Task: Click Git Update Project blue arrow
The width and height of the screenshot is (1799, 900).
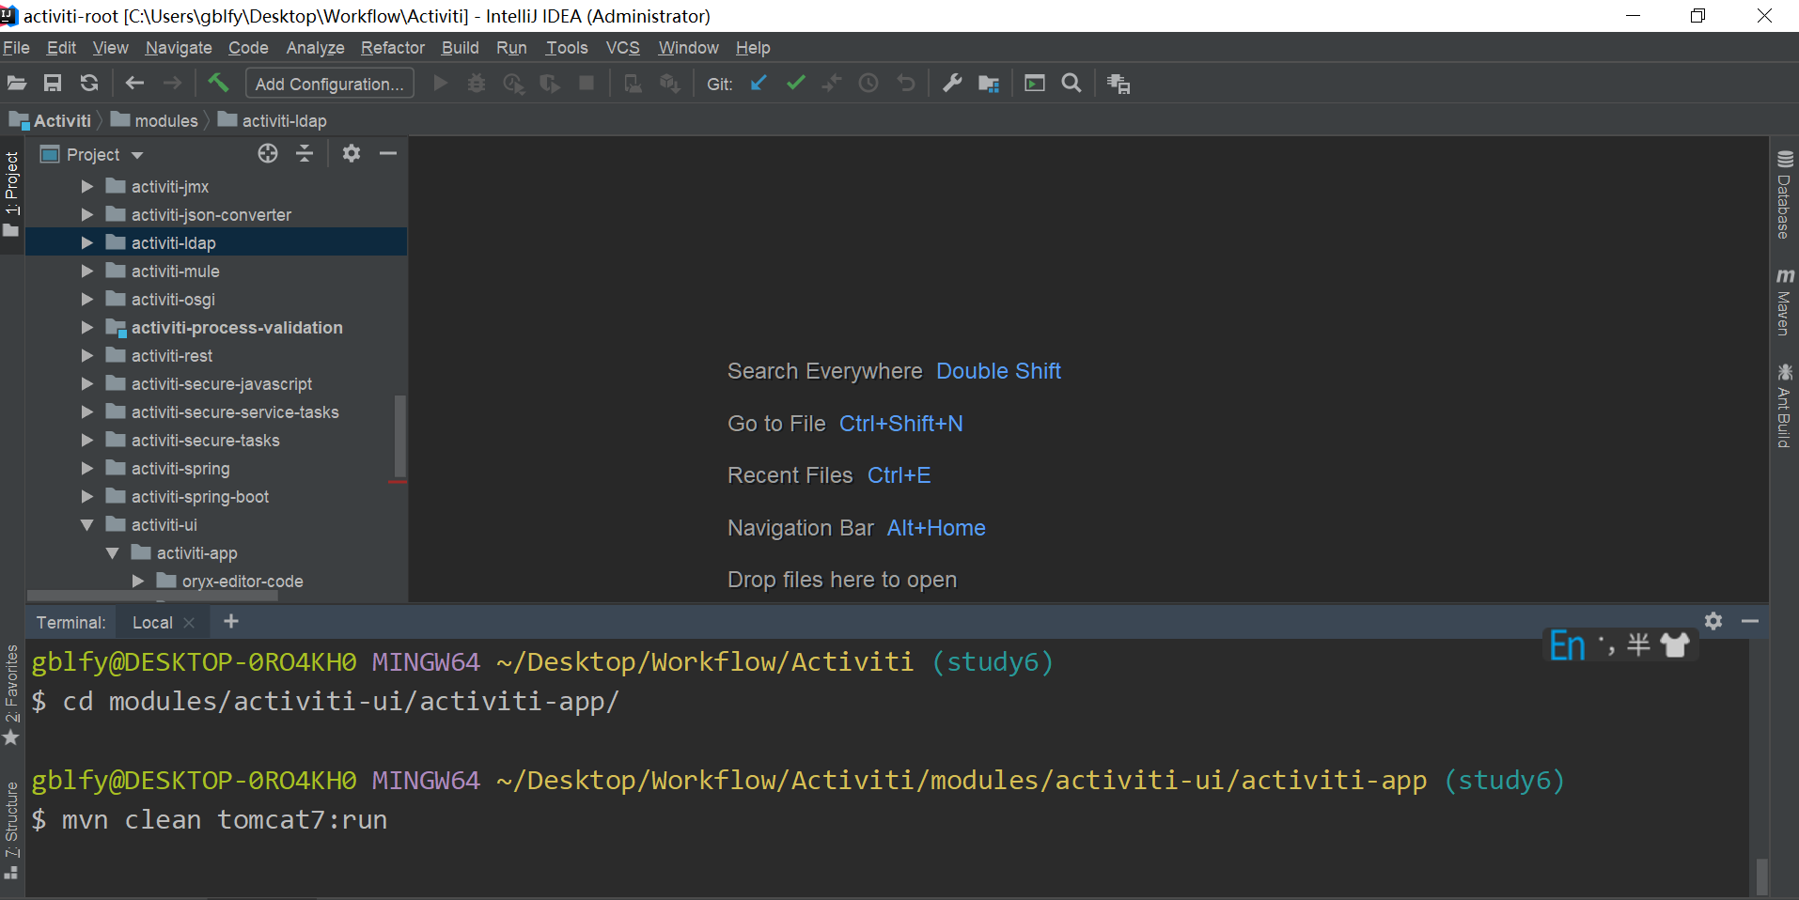Action: pyautogui.click(x=759, y=84)
